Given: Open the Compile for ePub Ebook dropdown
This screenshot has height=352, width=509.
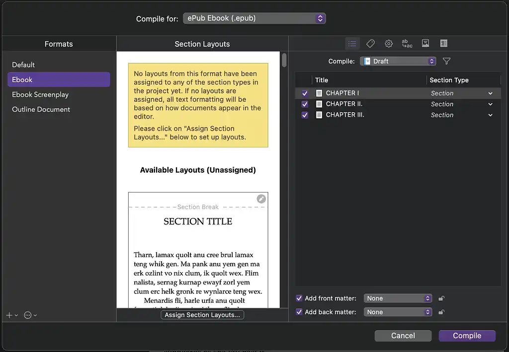Looking at the screenshot, I should 254,18.
